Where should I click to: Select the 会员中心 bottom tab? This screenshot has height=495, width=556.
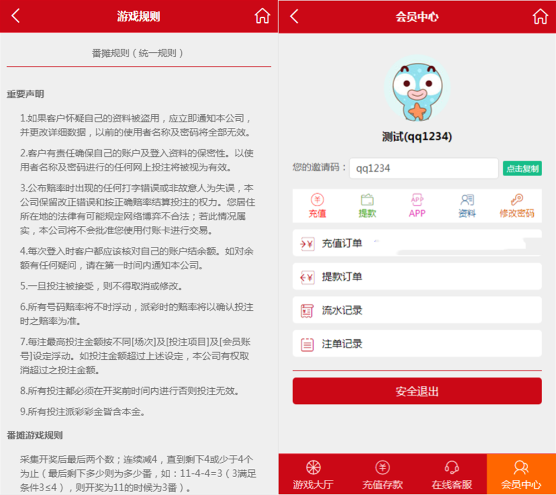click(521, 474)
